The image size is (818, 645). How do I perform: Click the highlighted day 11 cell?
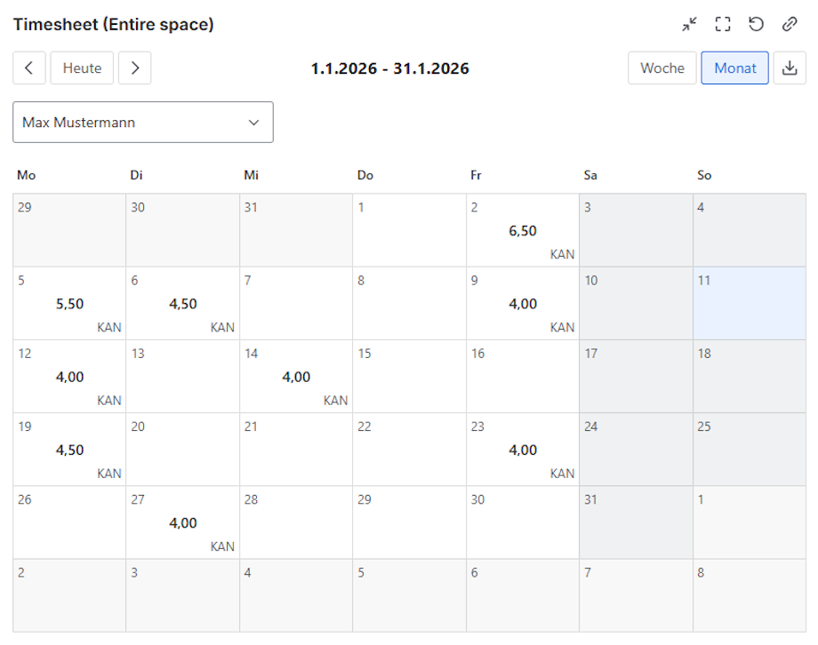tap(750, 303)
